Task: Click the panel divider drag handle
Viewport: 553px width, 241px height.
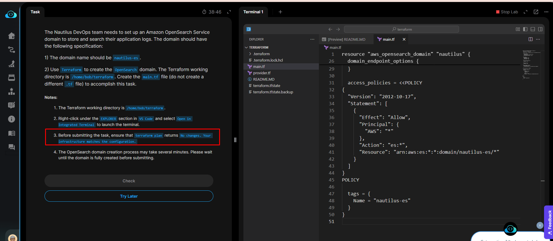Action: tap(235, 140)
